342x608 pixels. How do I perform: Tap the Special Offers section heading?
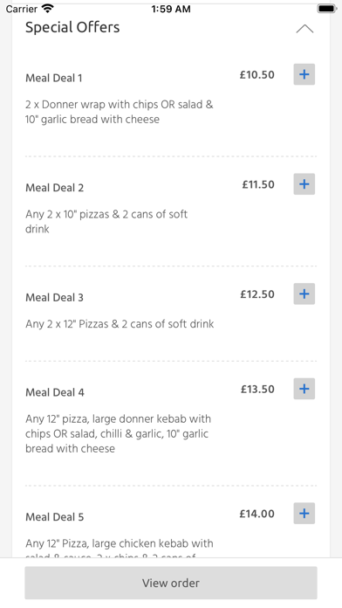coord(72,28)
